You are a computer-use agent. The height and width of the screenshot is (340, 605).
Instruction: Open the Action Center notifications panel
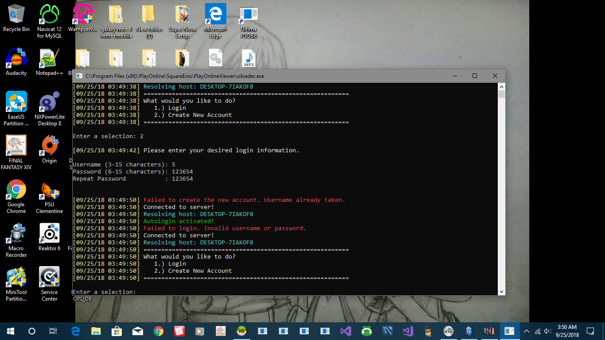click(x=590, y=331)
